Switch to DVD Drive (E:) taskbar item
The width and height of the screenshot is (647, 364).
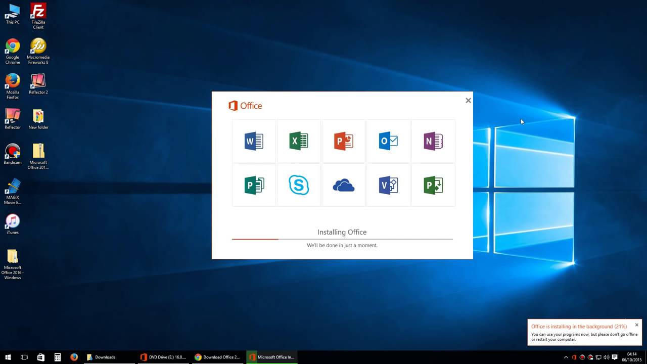[164, 357]
